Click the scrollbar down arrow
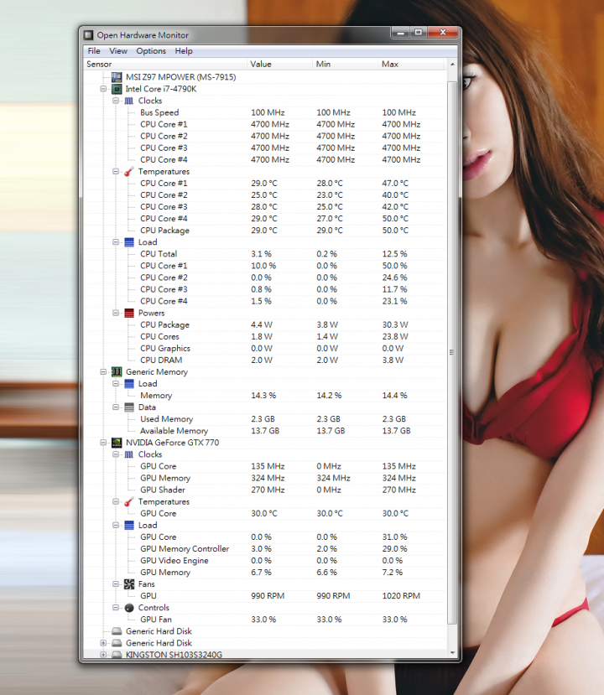The width and height of the screenshot is (604, 695). point(452,652)
